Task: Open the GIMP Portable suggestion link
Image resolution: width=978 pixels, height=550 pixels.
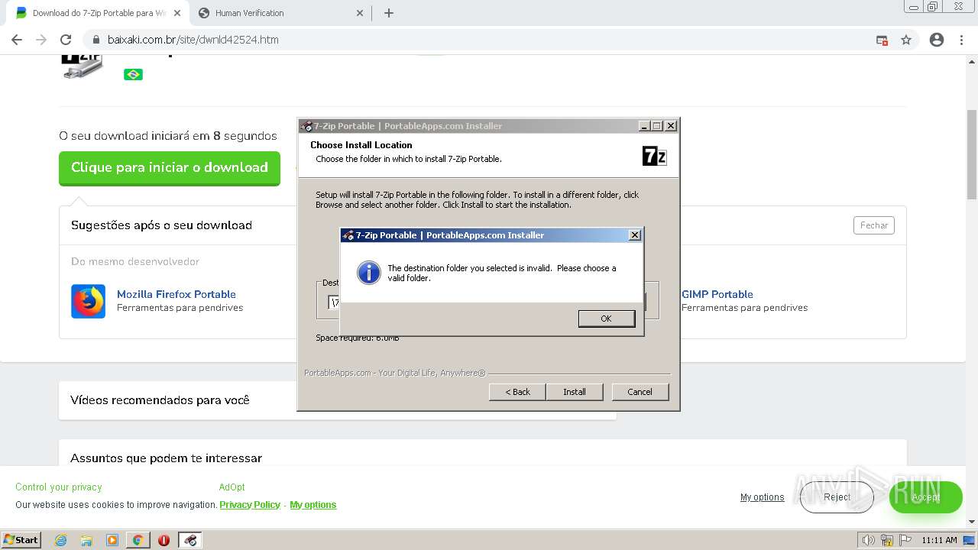Action: 717,294
